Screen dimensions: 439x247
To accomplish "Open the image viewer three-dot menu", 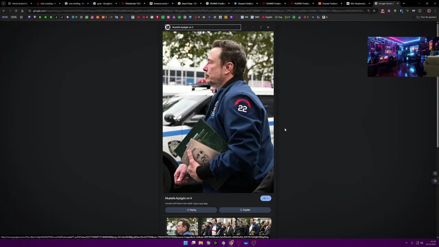I will (x=261, y=27).
